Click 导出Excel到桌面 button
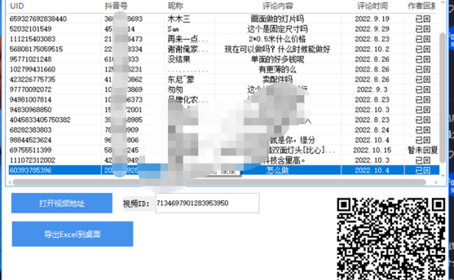Screen dimensions: 454x280 (72, 234)
